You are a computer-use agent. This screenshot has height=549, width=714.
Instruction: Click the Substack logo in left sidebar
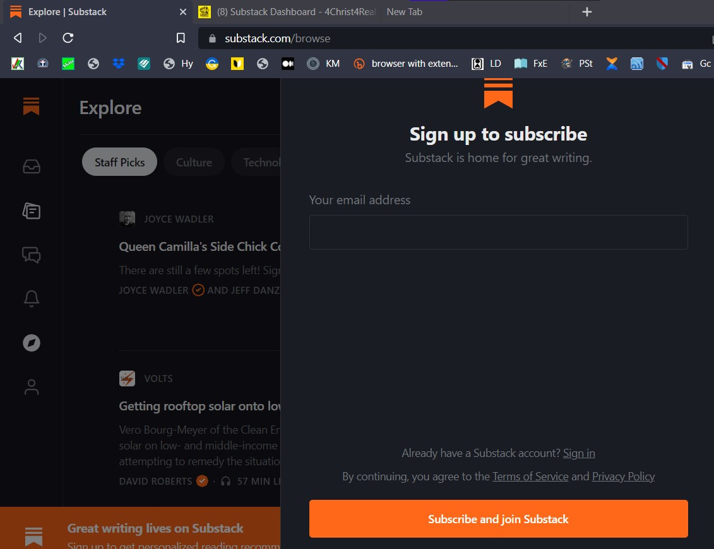pos(31,107)
